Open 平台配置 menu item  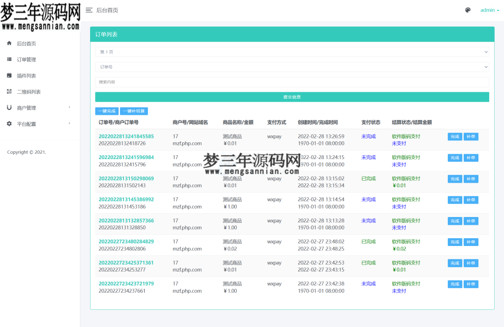click(x=27, y=124)
